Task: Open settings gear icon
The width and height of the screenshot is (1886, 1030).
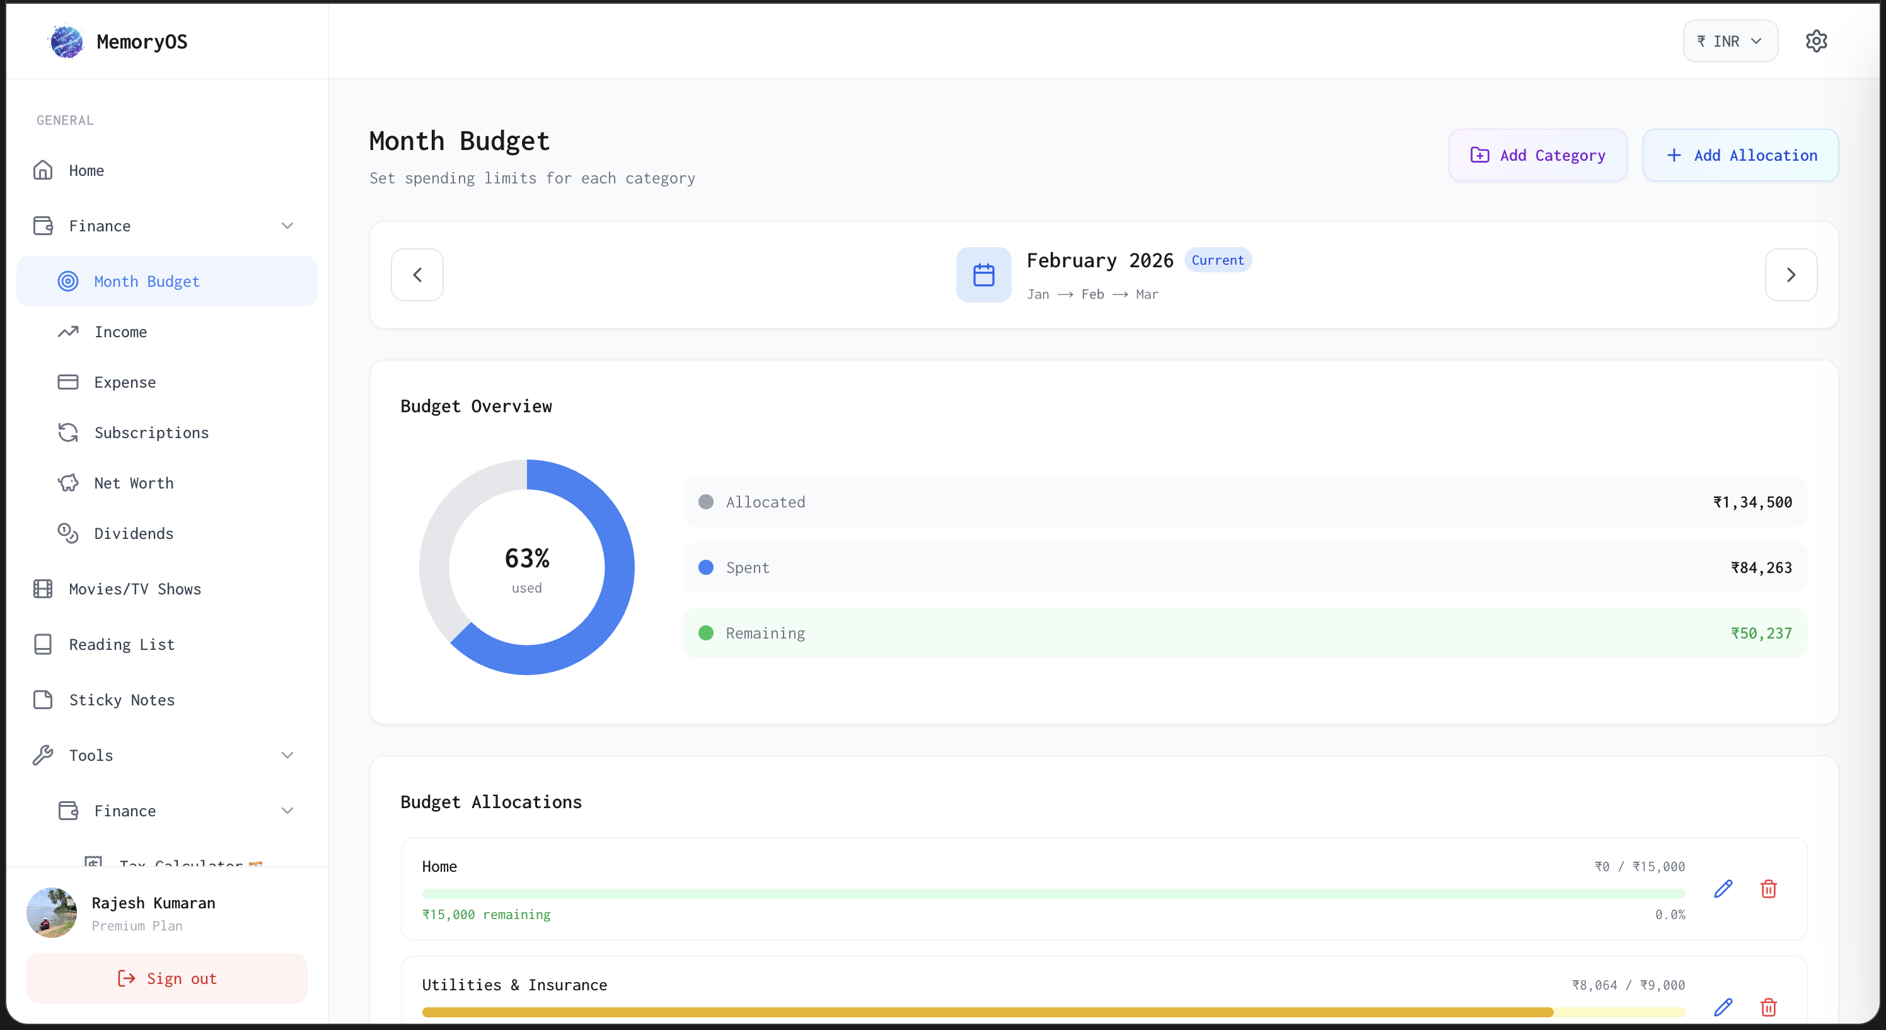Action: point(1815,41)
